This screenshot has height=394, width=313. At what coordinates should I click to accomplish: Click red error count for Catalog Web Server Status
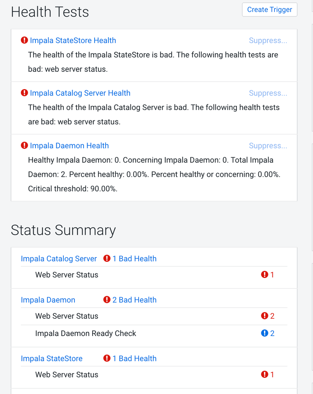tap(268, 275)
